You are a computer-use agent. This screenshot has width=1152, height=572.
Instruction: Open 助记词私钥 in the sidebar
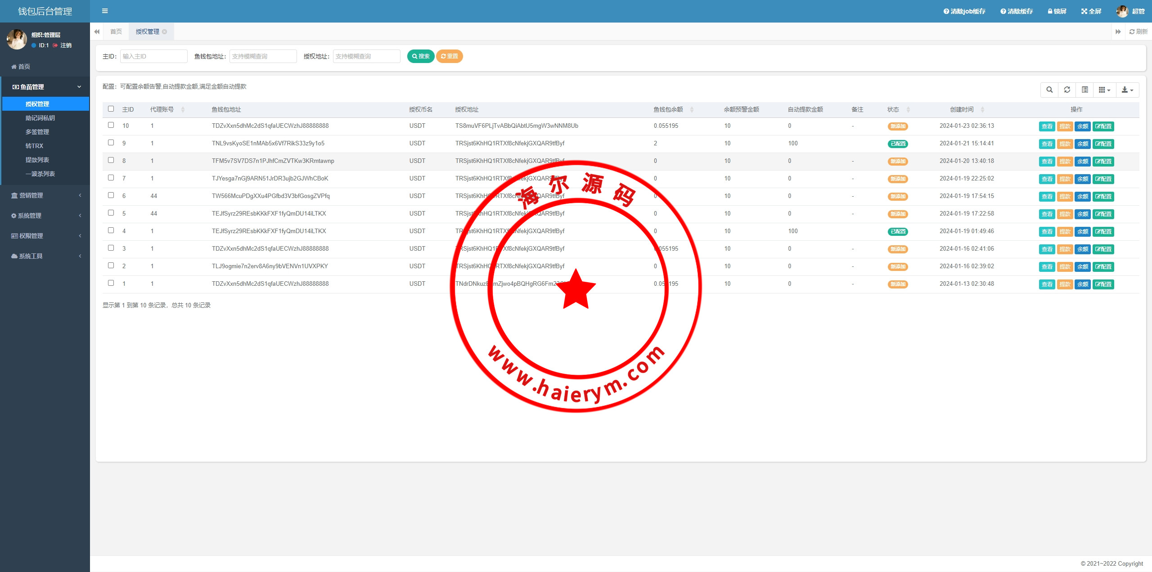[40, 118]
